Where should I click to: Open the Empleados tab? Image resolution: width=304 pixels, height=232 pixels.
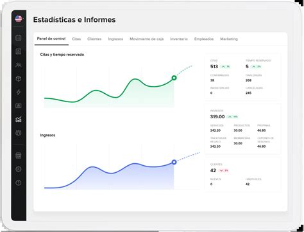point(204,39)
